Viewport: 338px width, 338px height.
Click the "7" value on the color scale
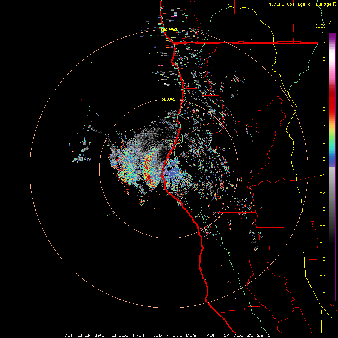point(324,42)
